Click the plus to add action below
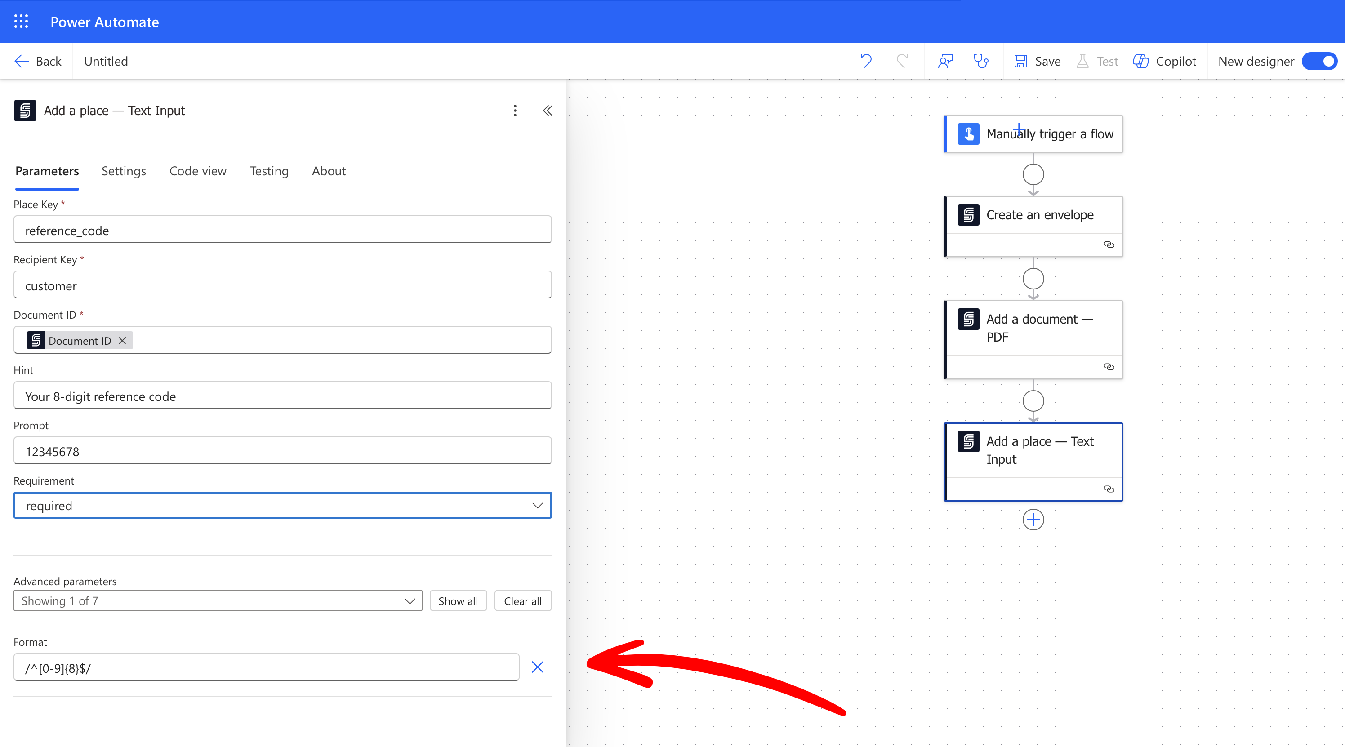 (x=1033, y=520)
